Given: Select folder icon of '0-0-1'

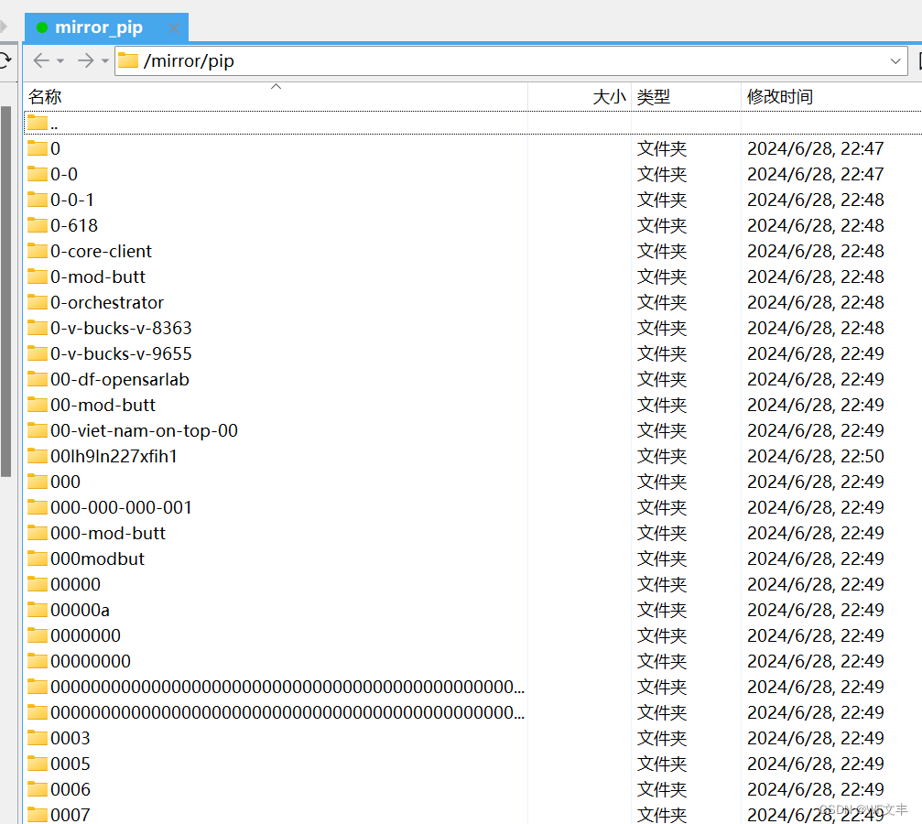Looking at the screenshot, I should 37,199.
